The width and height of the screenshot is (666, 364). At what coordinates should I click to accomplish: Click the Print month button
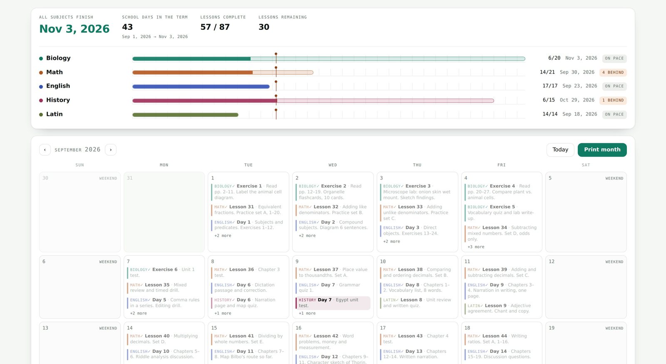point(602,150)
